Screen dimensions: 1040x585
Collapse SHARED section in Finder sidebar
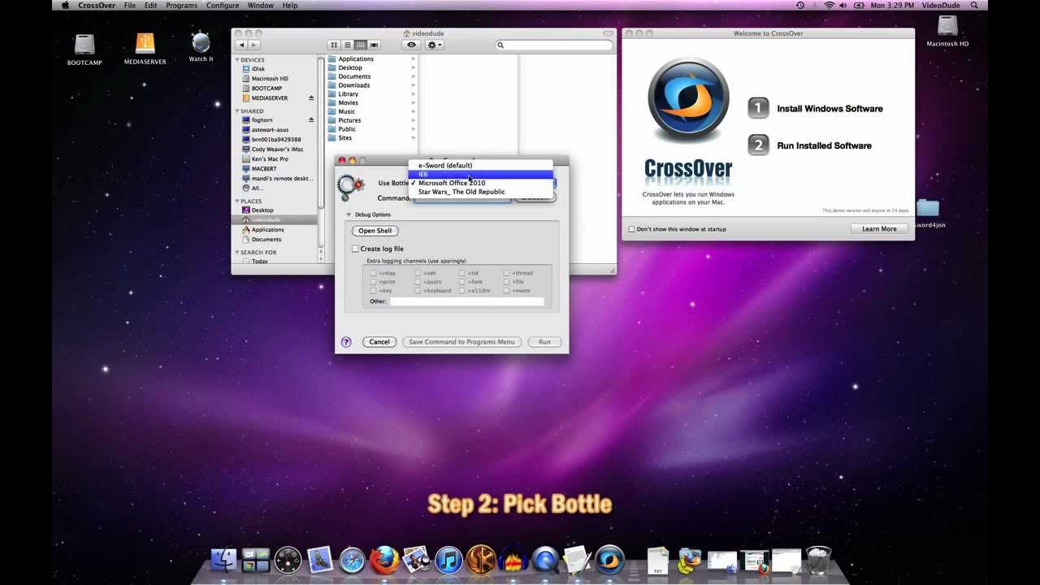(x=237, y=111)
